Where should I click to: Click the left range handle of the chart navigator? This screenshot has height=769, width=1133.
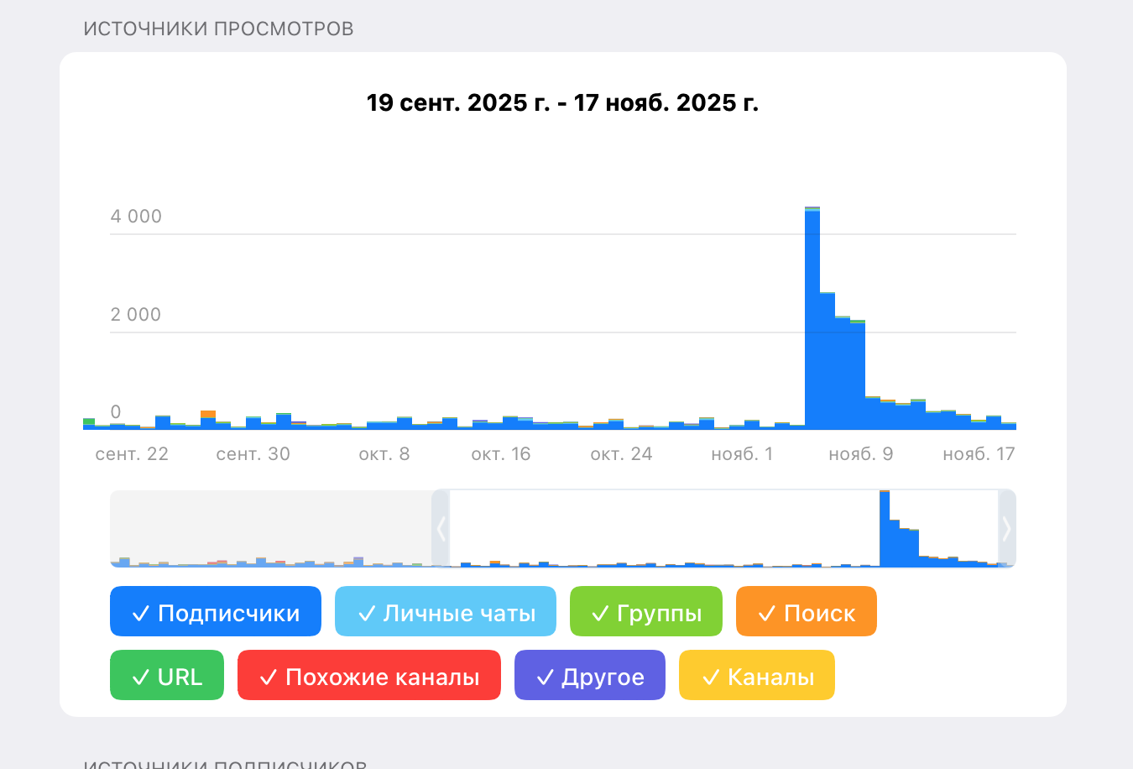(x=441, y=529)
